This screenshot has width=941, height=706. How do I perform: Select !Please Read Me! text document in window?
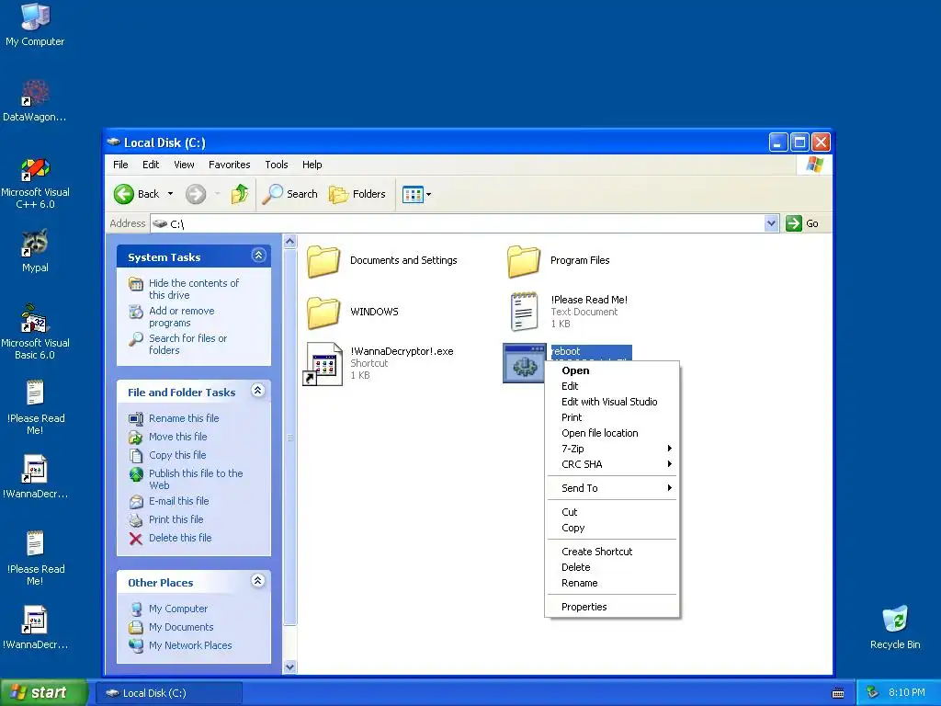pos(524,312)
